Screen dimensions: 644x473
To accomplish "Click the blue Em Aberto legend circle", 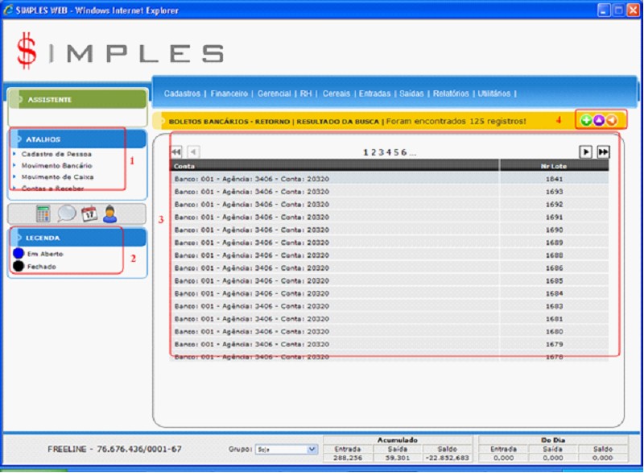I will (19, 253).
